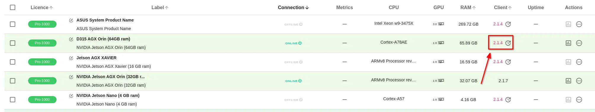
Task: Edit the label of Jetson AGX XAVIER
Action: coord(71,58)
